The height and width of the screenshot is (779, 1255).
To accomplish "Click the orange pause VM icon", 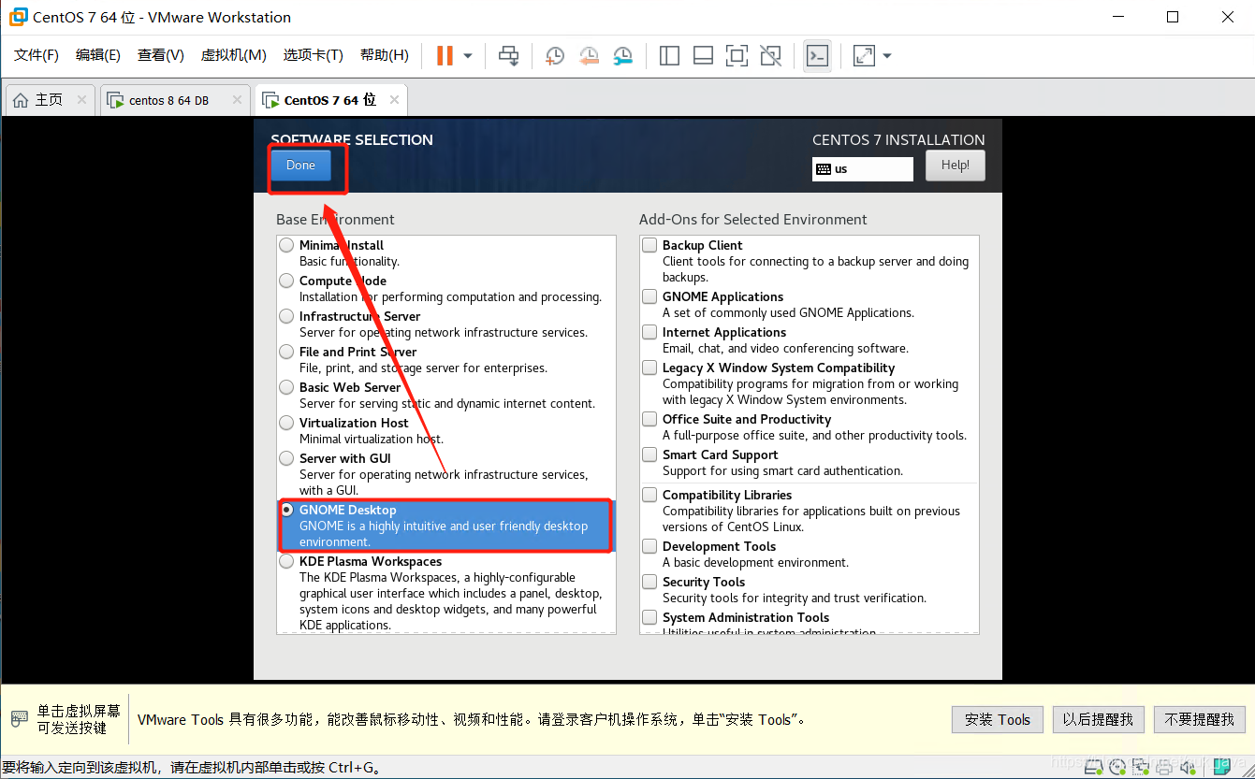I will click(445, 56).
